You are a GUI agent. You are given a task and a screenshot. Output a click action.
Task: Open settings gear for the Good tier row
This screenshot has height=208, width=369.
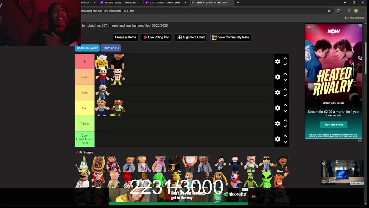coord(278,77)
